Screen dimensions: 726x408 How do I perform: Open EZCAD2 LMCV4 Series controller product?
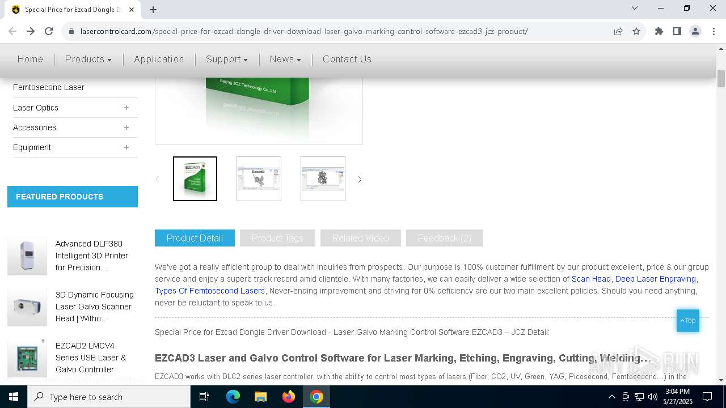(x=91, y=358)
